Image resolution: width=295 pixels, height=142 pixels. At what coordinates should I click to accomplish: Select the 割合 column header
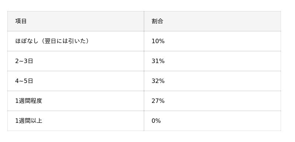pos(212,21)
